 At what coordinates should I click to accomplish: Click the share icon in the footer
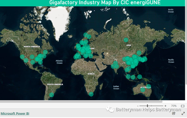click(x=174, y=113)
